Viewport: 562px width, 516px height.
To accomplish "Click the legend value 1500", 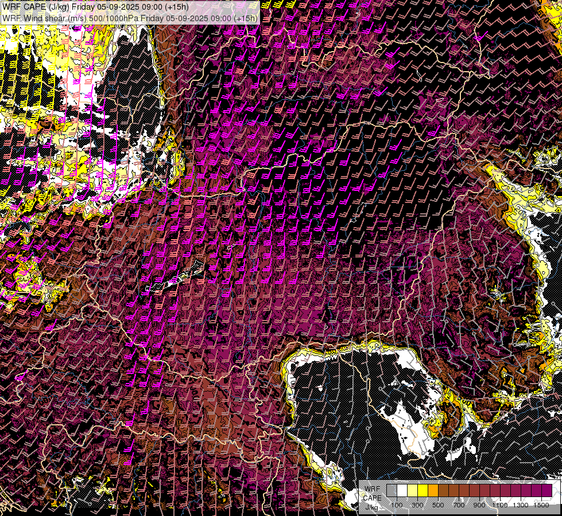I will pos(541,505).
